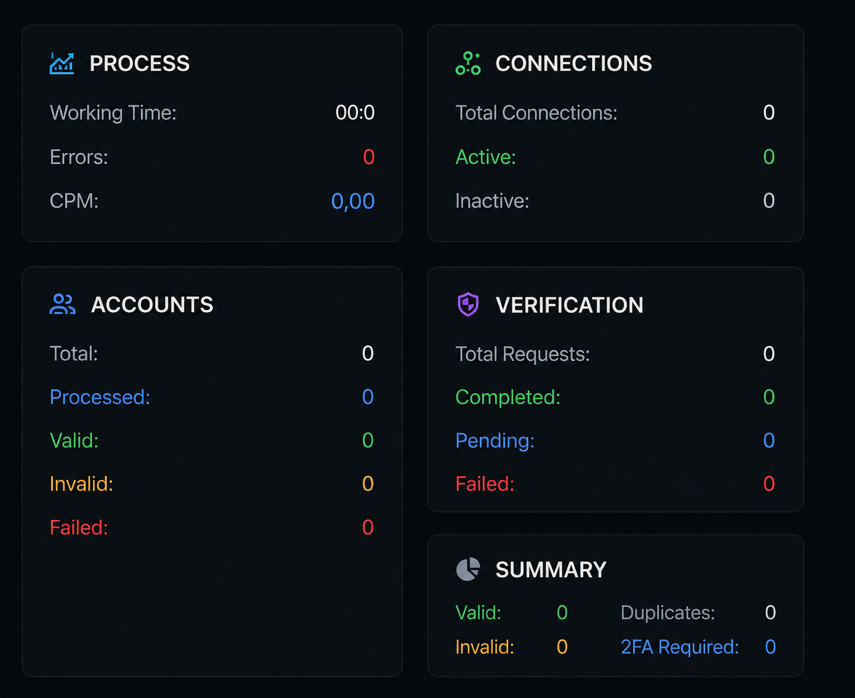Click the "2FA Required:" label
Image resolution: width=855 pixels, height=698 pixels.
(679, 647)
